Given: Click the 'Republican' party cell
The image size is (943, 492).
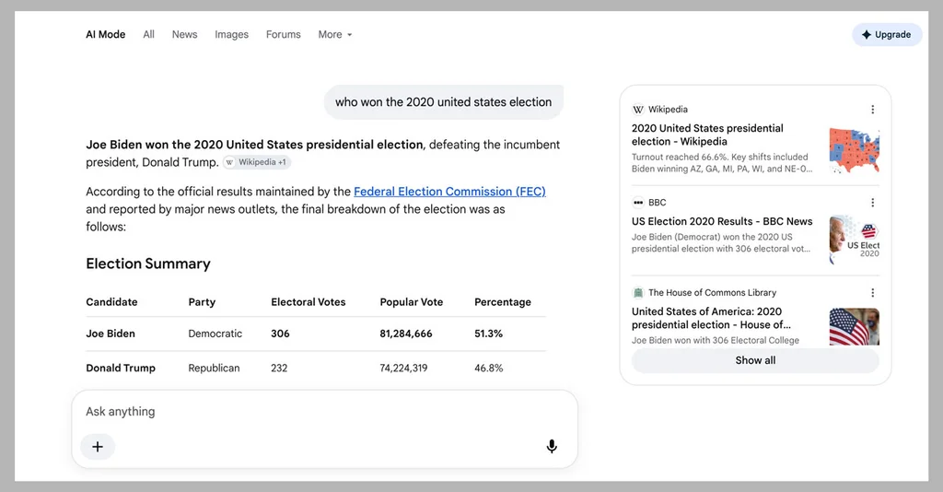Looking at the screenshot, I should (x=214, y=369).
